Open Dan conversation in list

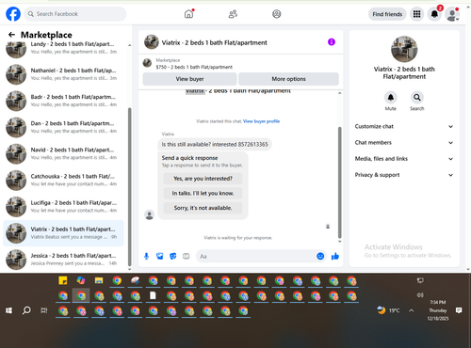63,127
